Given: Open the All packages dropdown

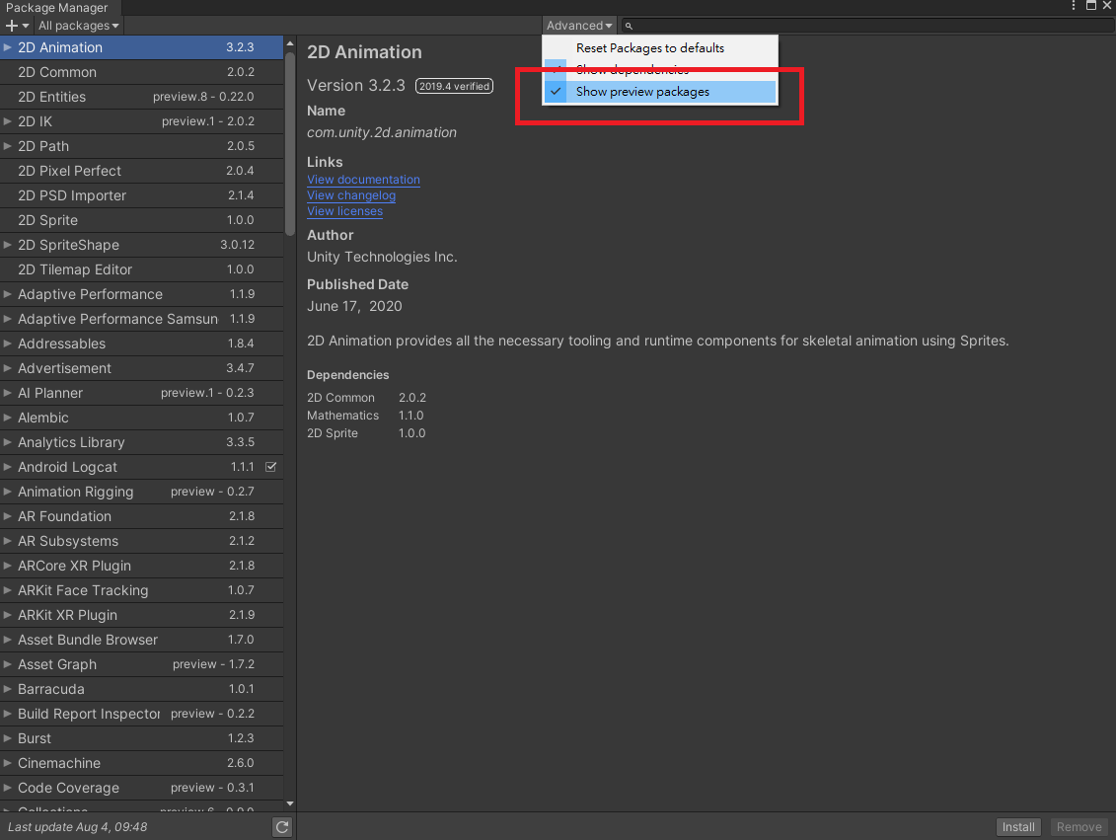Looking at the screenshot, I should (x=78, y=26).
